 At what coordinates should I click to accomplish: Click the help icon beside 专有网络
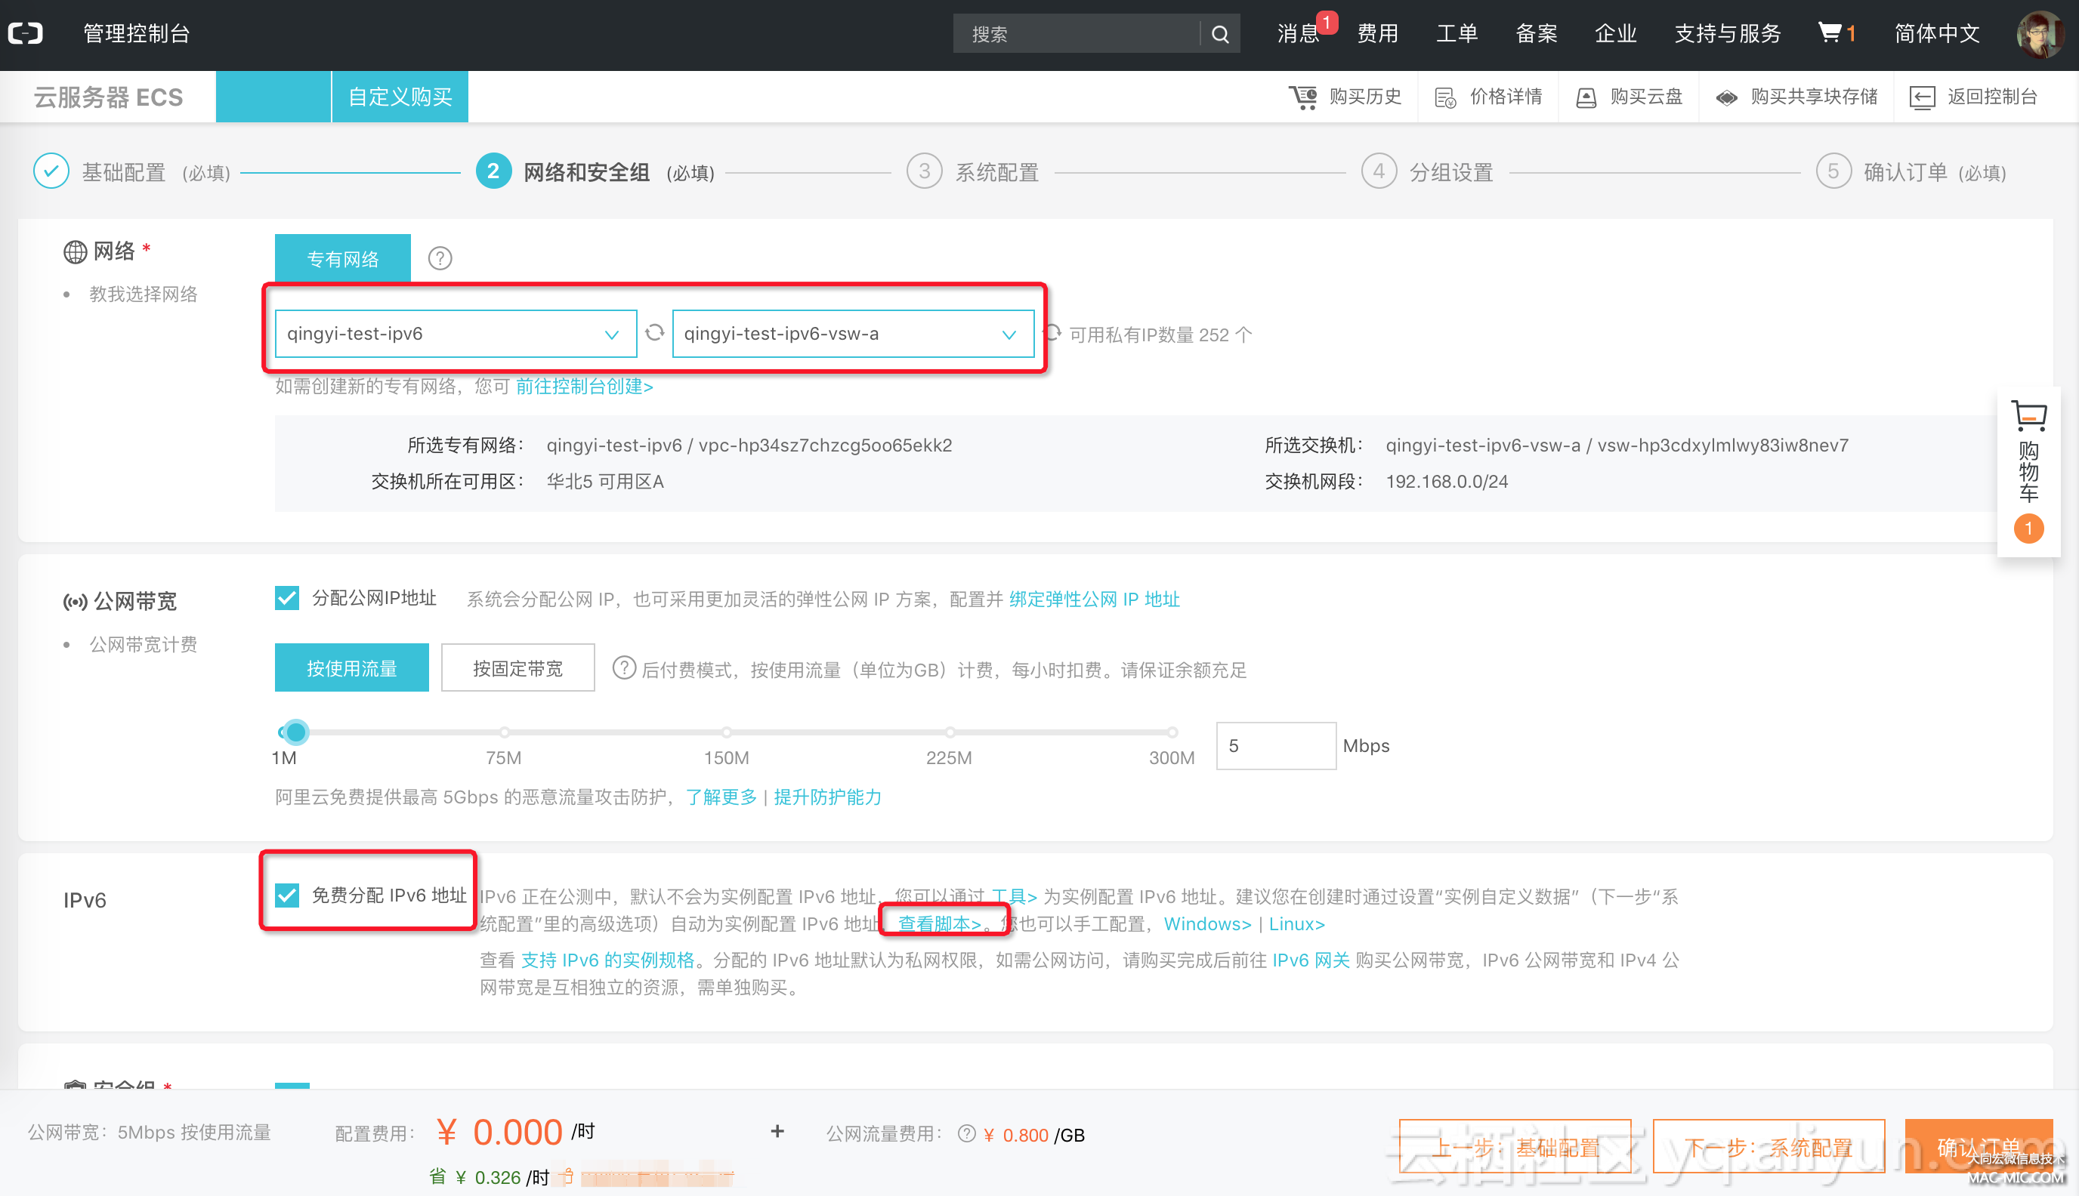440,259
